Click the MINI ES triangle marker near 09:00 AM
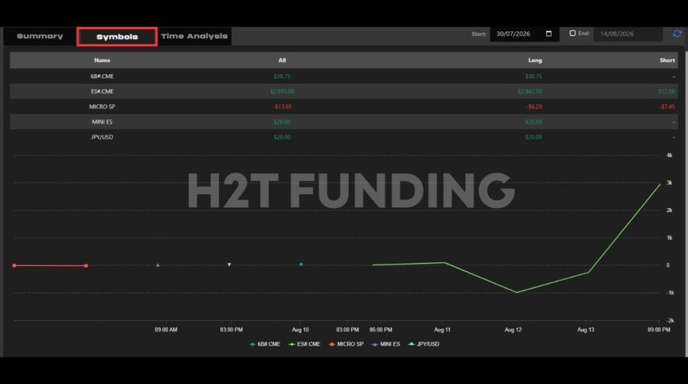 tap(158, 265)
